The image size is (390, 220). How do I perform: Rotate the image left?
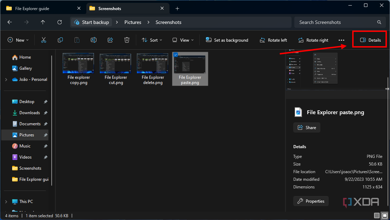pyautogui.click(x=274, y=40)
